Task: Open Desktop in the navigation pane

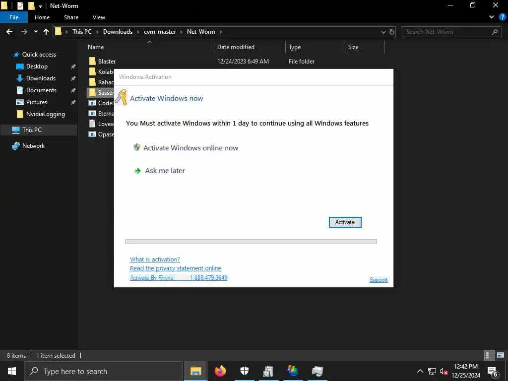Action: click(37, 66)
